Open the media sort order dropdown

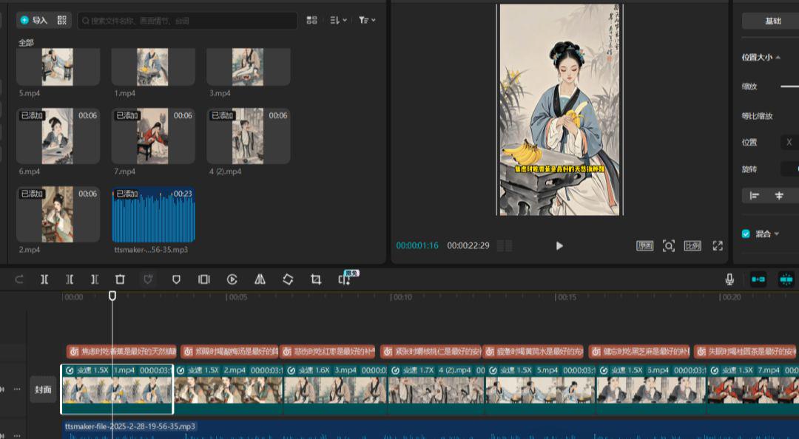tap(338, 20)
